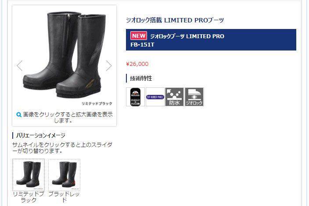
Task: Click the ジオロック搭載 LIMITED PROブーツ heading
Action: point(175,20)
